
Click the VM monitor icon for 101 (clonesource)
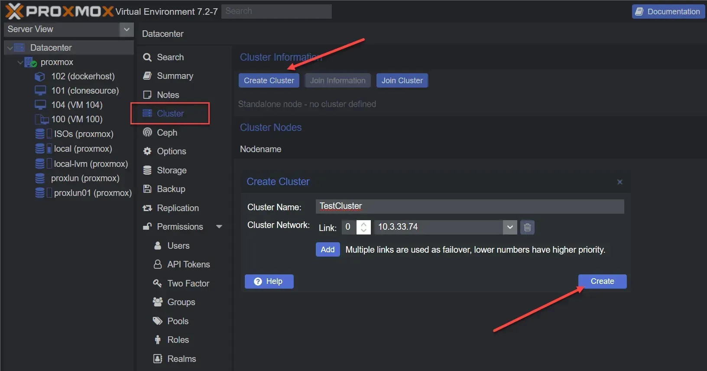40,91
